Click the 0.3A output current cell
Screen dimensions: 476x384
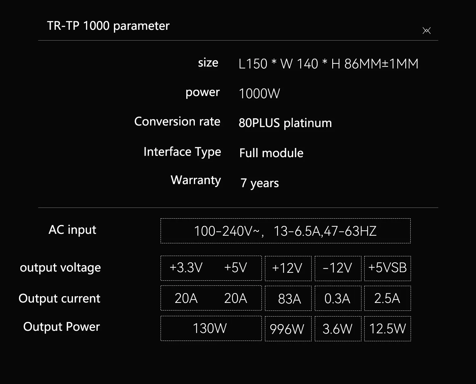pos(337,298)
